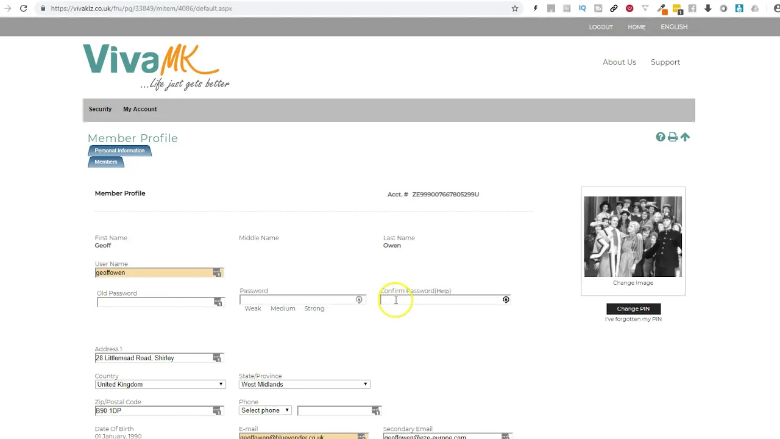Open the IQ extension in toolbar
Image resolution: width=780 pixels, height=439 pixels.
pos(583,9)
